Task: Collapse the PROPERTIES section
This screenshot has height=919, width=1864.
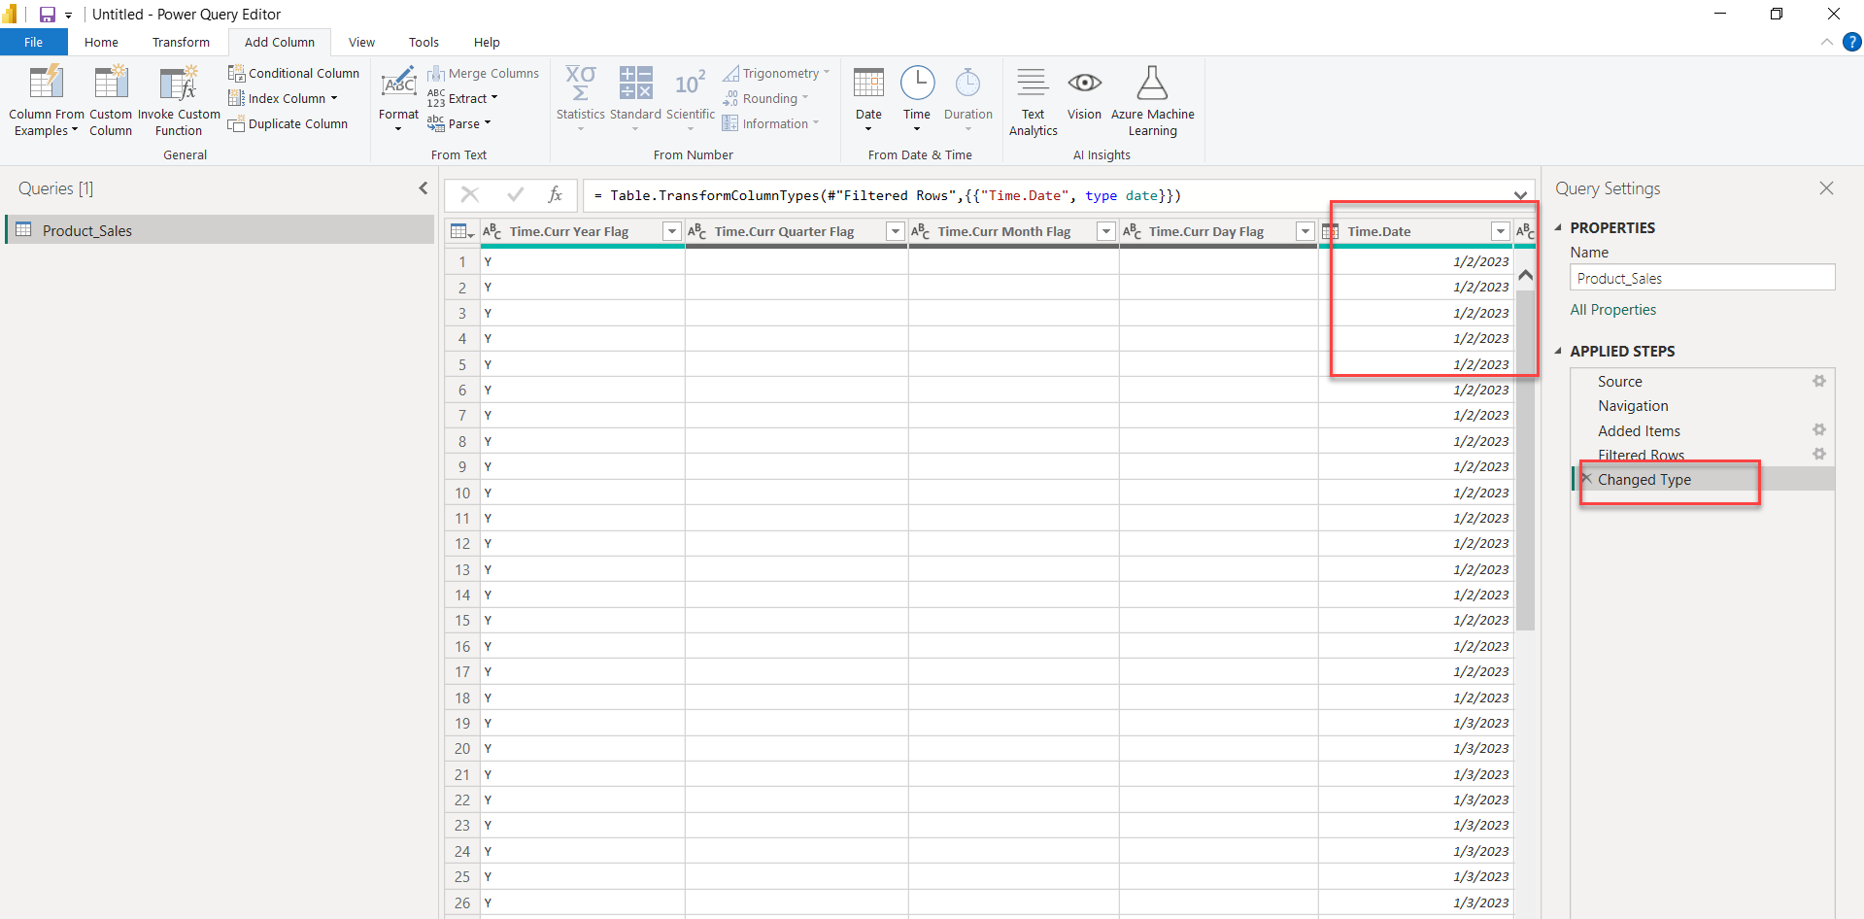Action: click(1559, 227)
